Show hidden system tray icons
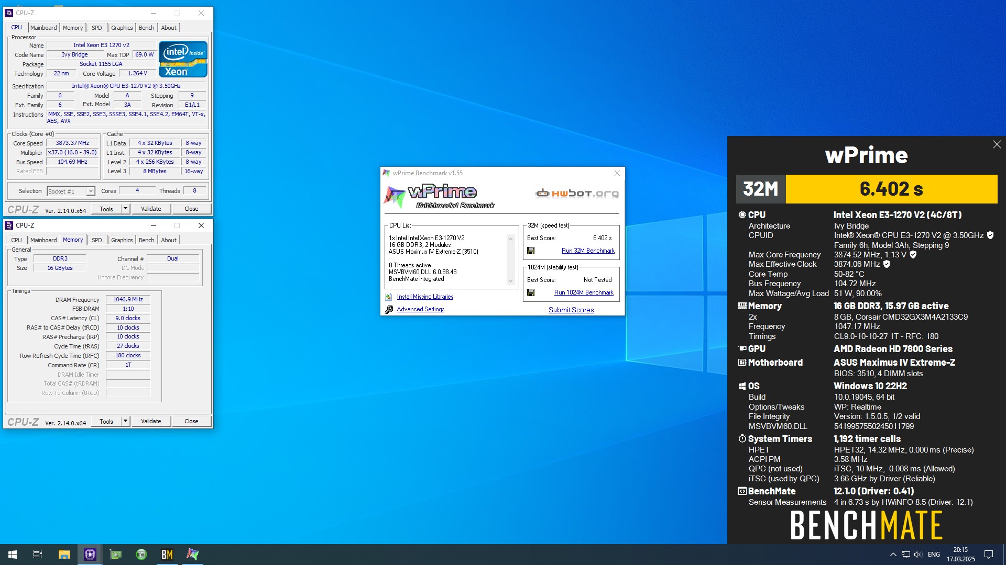The width and height of the screenshot is (1006, 565). point(893,555)
